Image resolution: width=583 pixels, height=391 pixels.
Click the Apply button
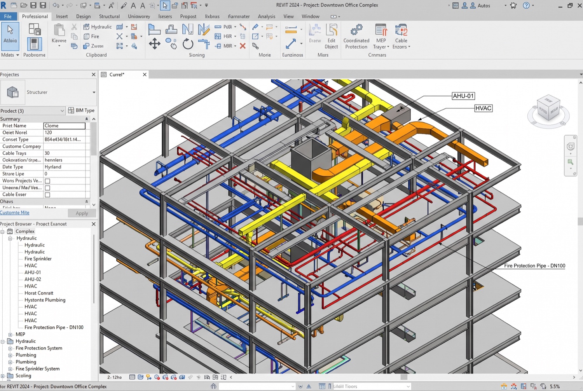coord(82,213)
